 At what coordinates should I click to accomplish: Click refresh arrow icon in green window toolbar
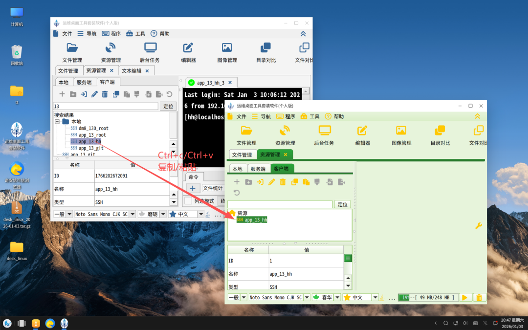(237, 193)
